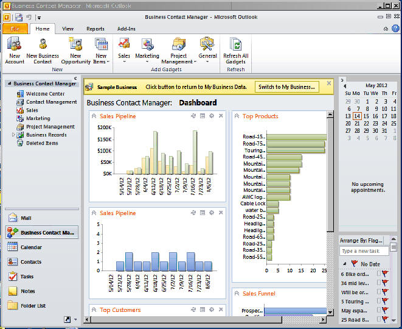
Task: Go to previous month in date navigator
Action: 345,86
